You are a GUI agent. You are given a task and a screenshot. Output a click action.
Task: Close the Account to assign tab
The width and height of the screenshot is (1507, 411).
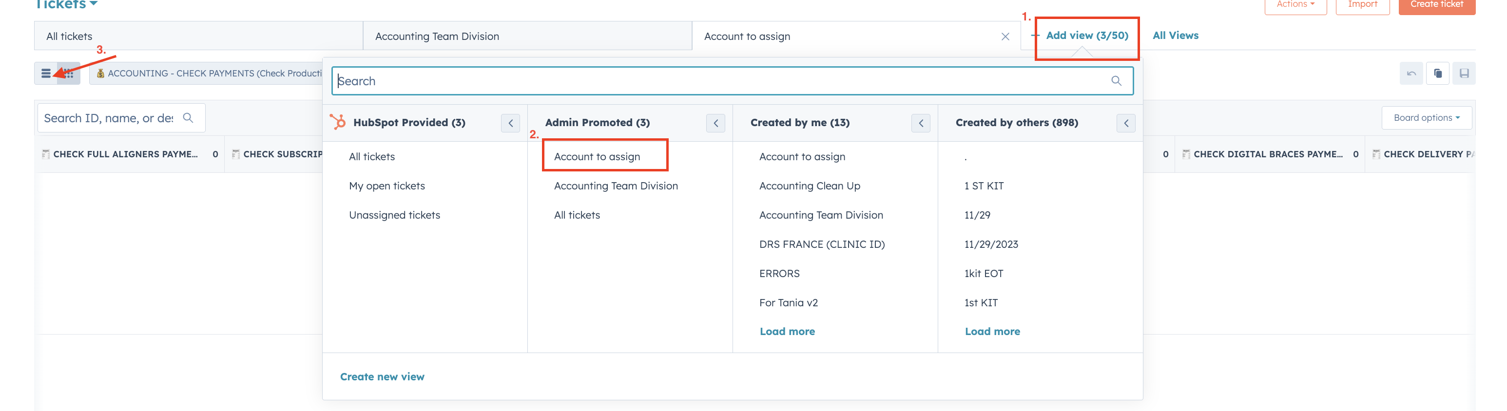tap(1005, 37)
